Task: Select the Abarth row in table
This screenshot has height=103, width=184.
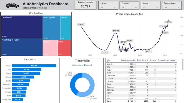Action: (x=141, y=64)
